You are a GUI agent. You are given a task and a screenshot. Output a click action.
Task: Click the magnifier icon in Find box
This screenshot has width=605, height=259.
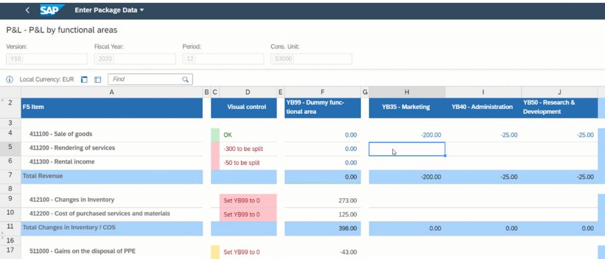186,79
